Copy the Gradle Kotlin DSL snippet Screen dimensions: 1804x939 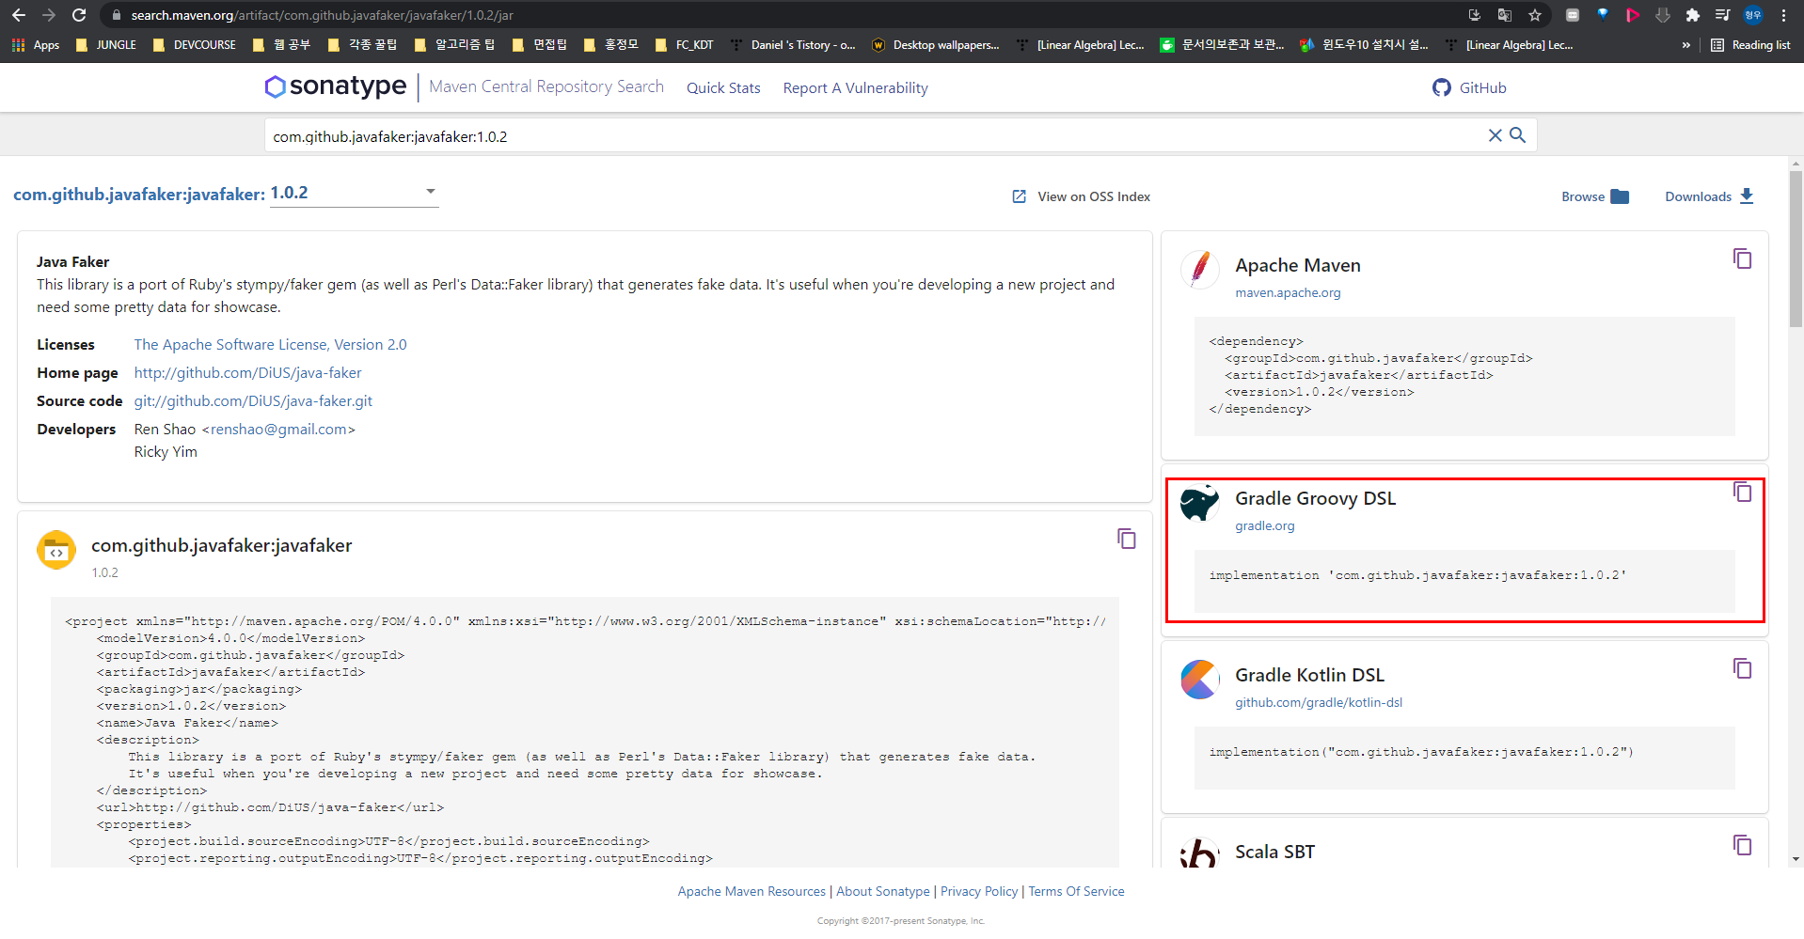click(x=1742, y=668)
